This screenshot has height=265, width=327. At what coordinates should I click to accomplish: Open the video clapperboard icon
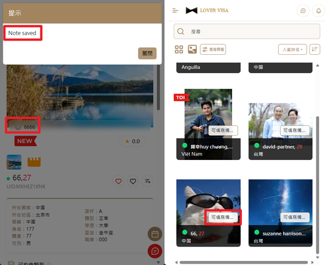34,162
